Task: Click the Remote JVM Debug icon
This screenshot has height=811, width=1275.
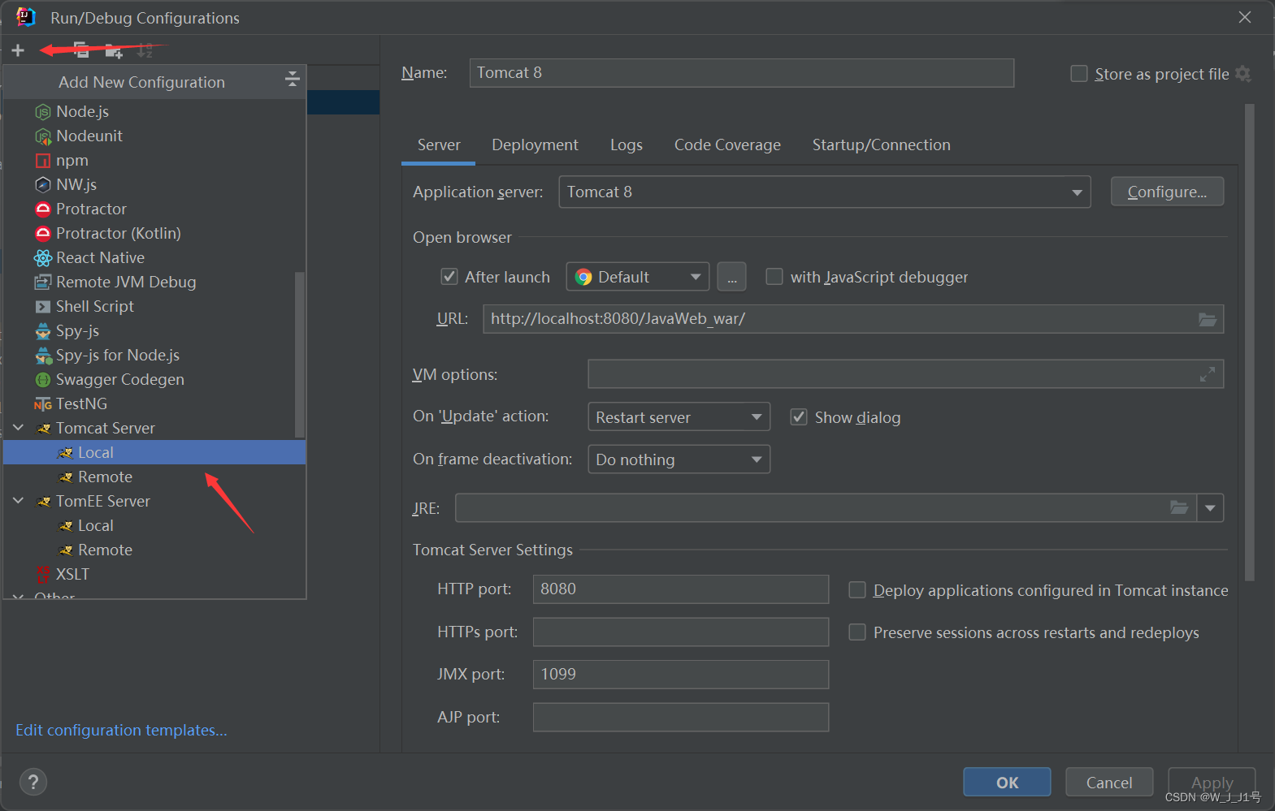Action: click(43, 283)
